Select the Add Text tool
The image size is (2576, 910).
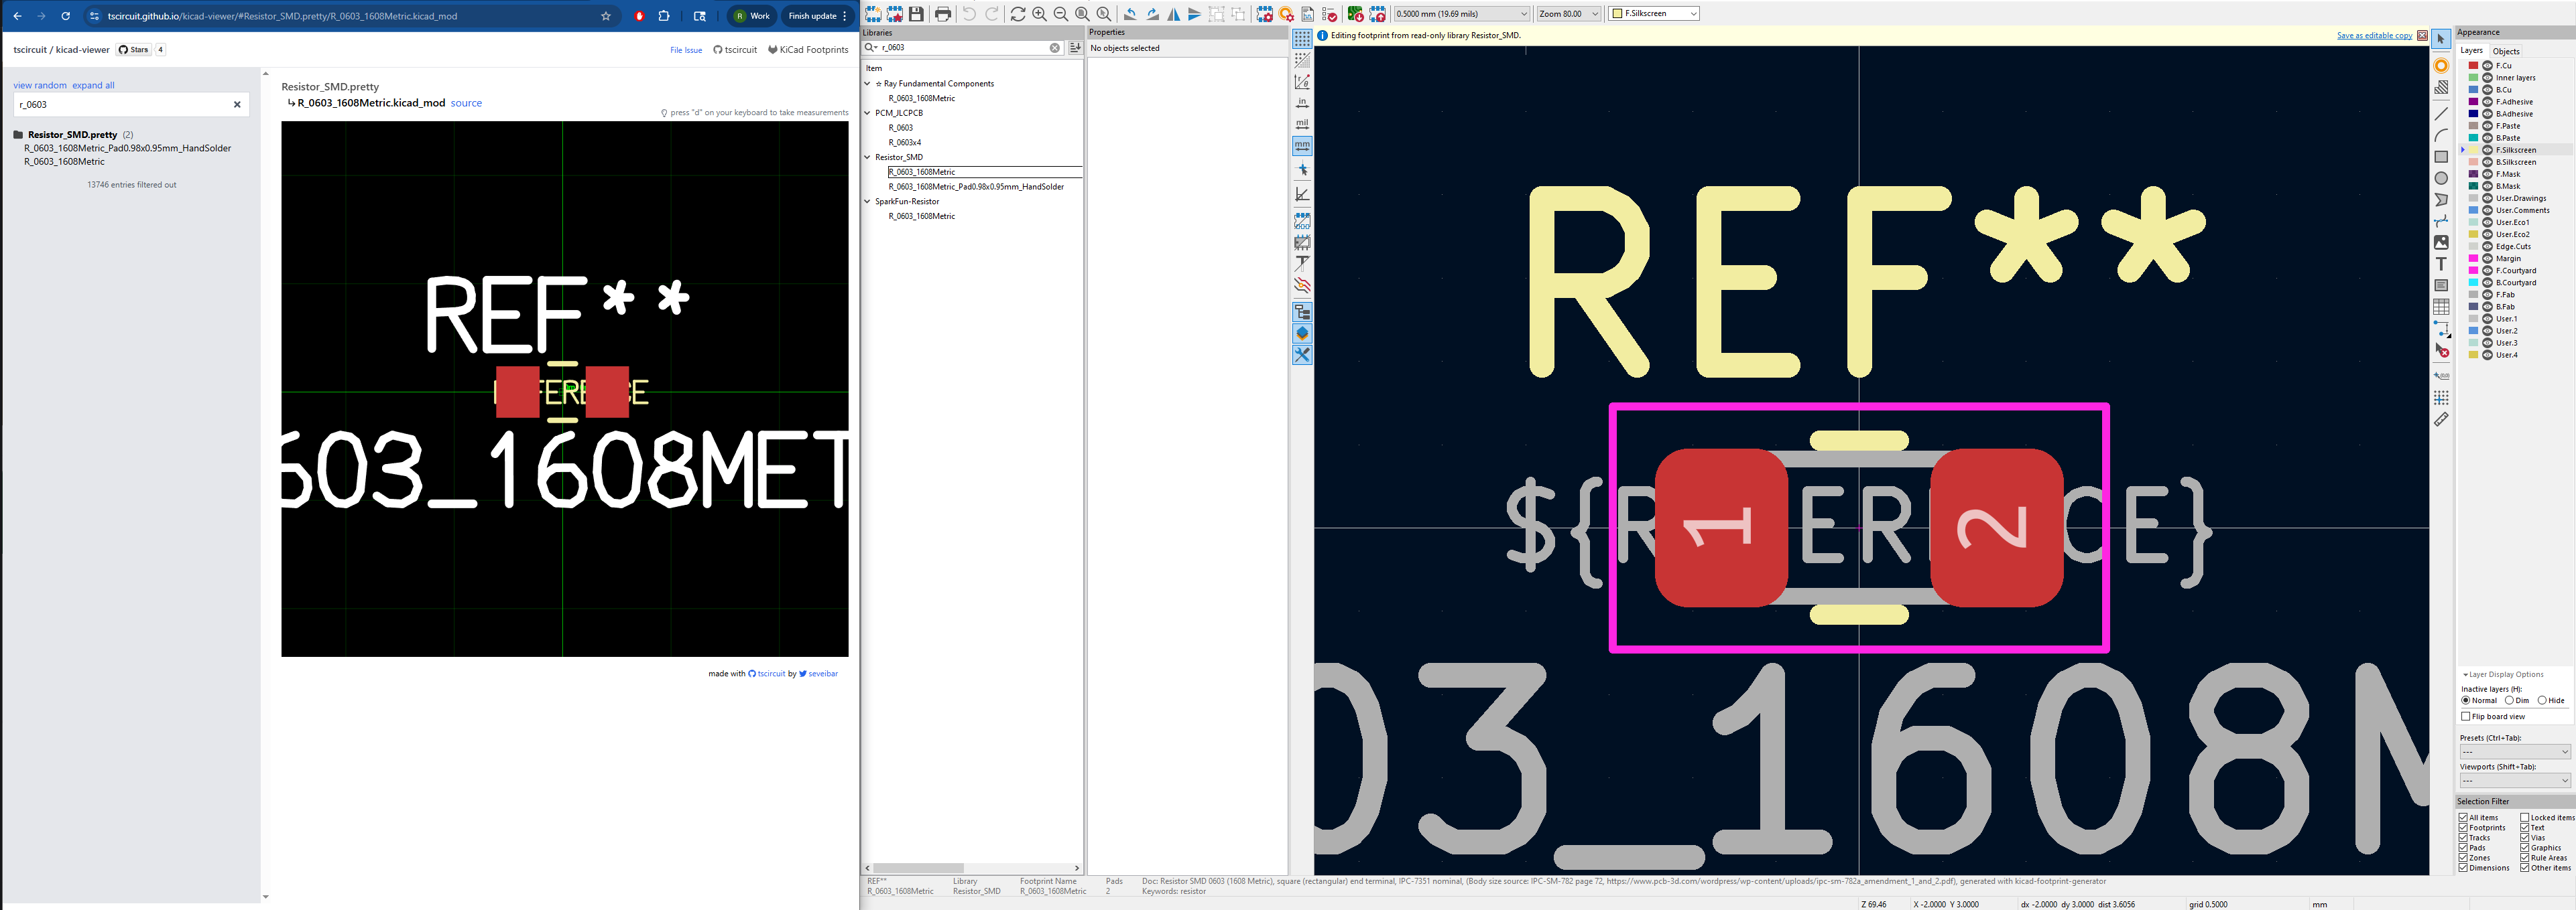pos(2441,264)
